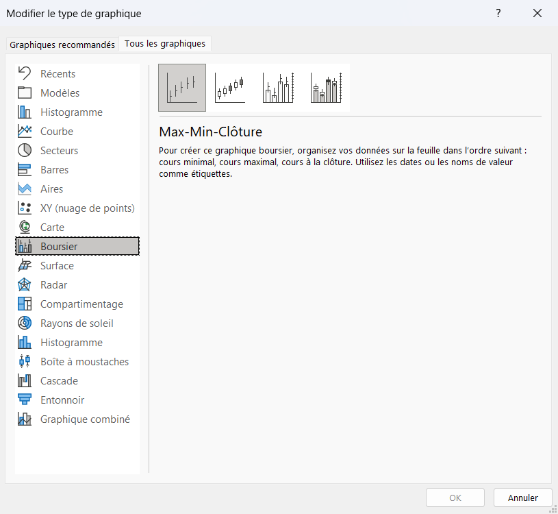Confirm with the OK button
The image size is (558, 514).
(455, 498)
